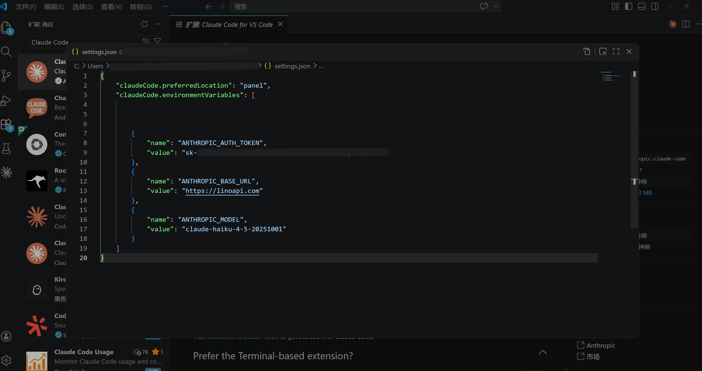Open the Copilot chat icon in title bar
Viewport: 702px width, 371px height.
[x=484, y=6]
